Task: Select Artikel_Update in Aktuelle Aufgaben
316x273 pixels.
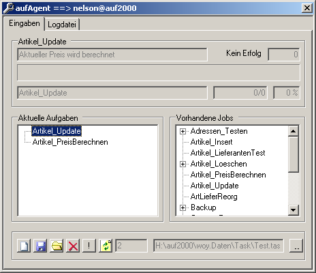Action: tap(57, 131)
